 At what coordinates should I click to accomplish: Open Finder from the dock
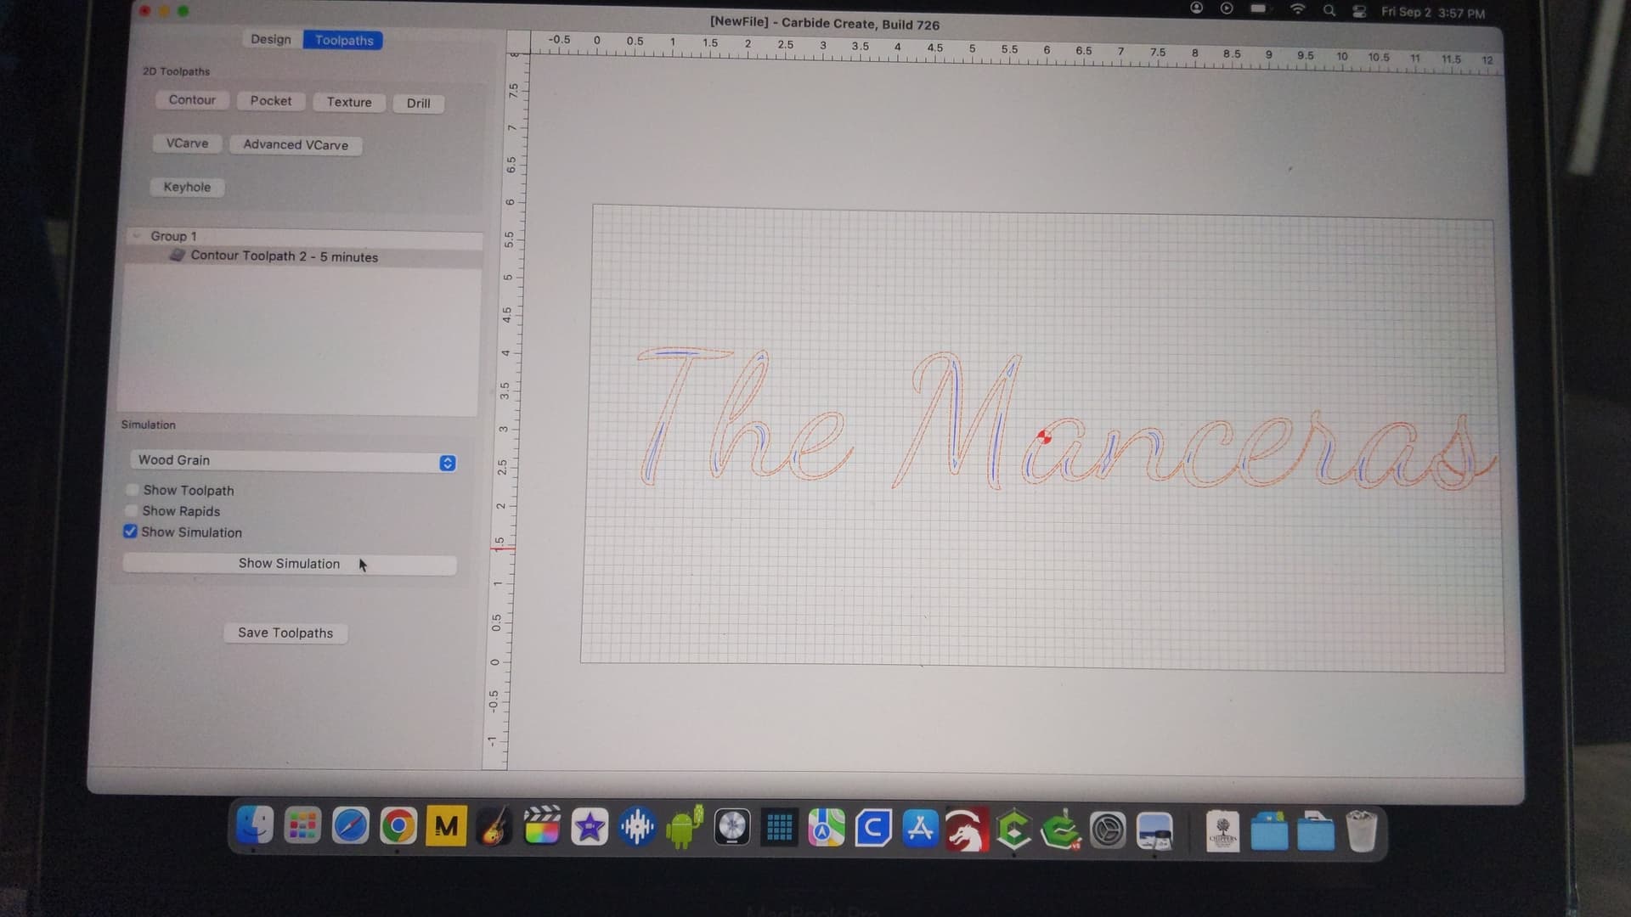coord(255,825)
